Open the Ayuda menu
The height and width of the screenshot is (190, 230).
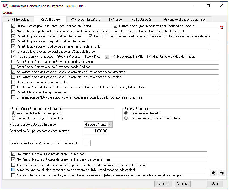pyautogui.click(x=8, y=13)
